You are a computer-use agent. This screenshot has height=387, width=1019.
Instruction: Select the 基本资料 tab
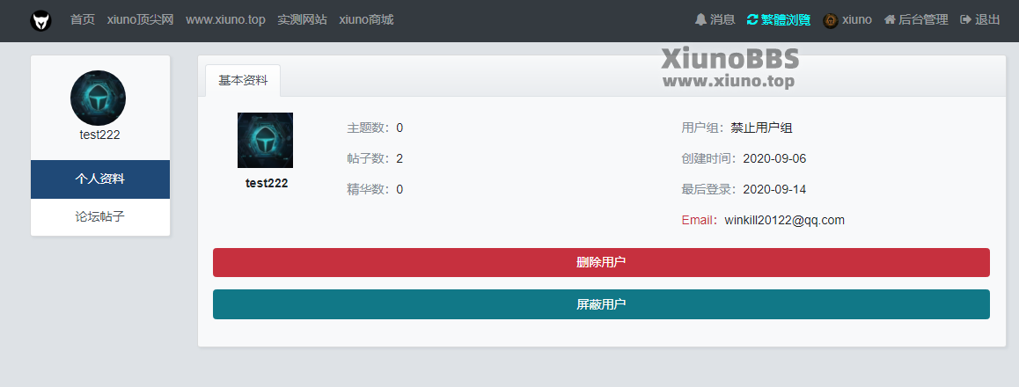click(x=243, y=80)
